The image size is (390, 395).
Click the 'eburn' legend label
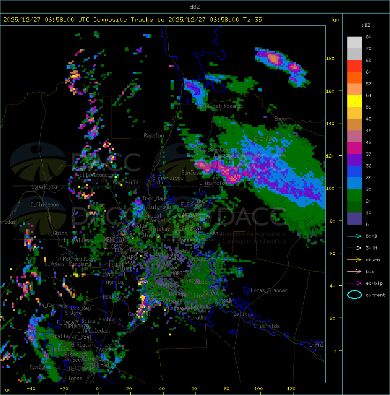[373, 260]
